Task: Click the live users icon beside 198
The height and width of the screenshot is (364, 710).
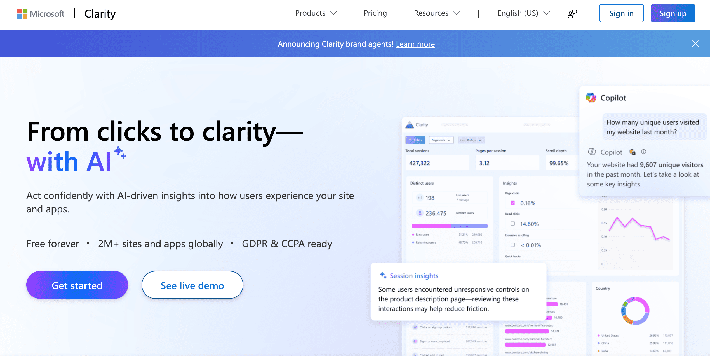Action: 420,198
